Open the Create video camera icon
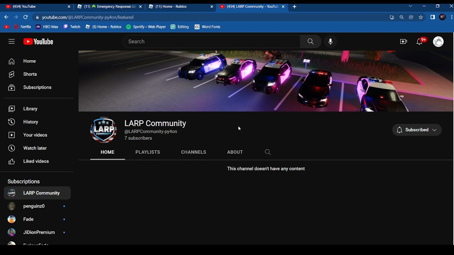 [404, 41]
